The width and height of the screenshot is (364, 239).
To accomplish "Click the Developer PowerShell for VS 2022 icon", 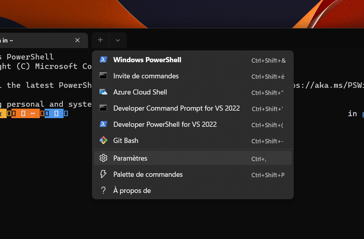I will point(103,124).
